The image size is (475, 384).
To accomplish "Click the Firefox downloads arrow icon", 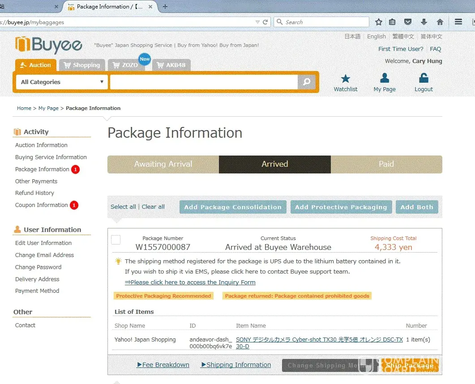I will 424,22.
